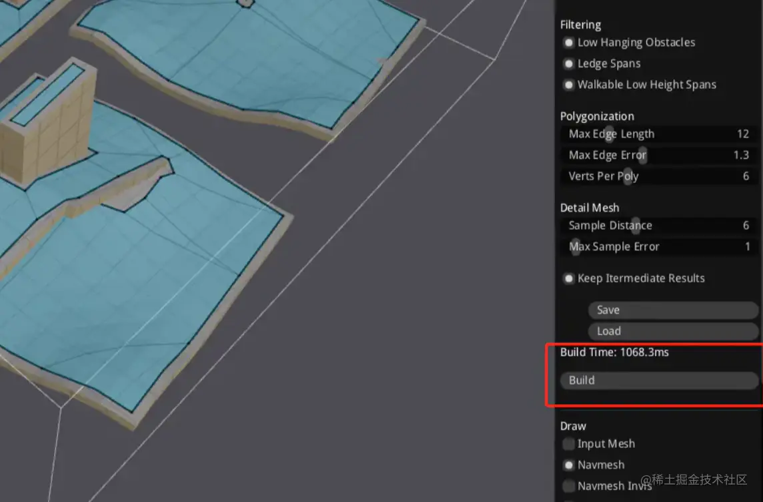Adjust the Max Edge Error slider
Viewport: 763px width, 502px height.
click(x=660, y=155)
